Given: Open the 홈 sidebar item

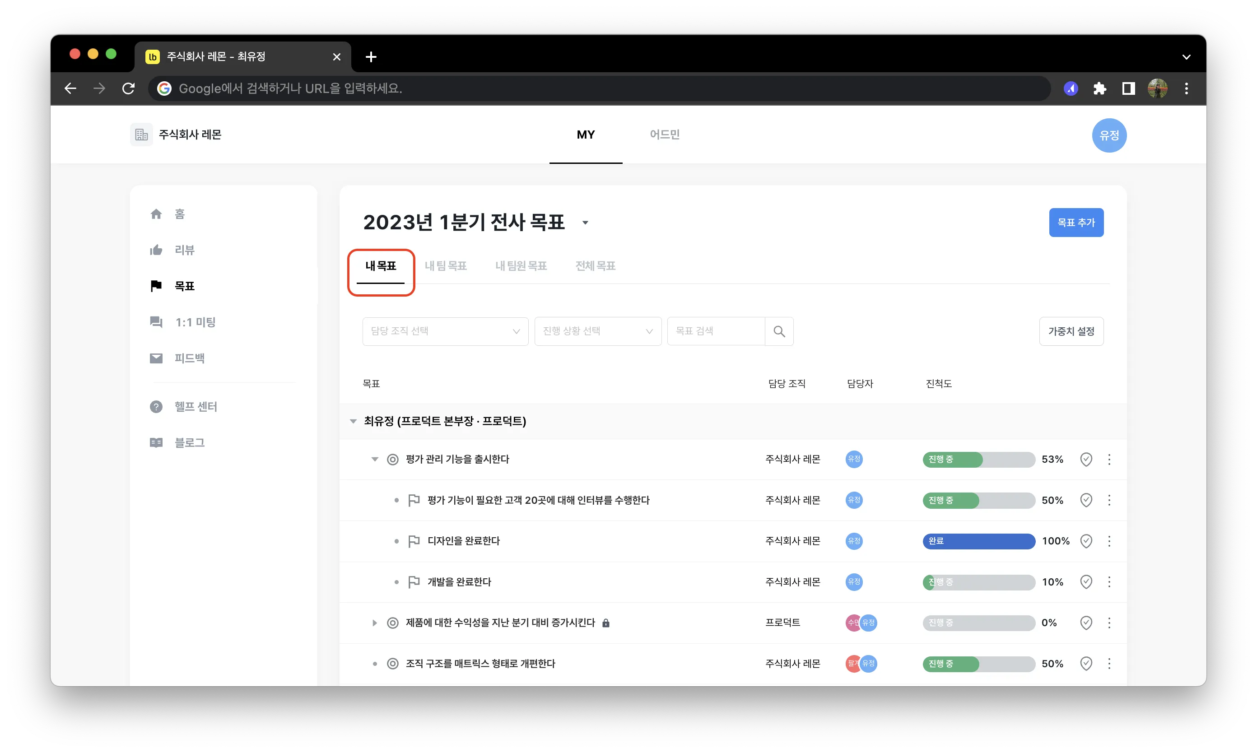Looking at the screenshot, I should 168,214.
